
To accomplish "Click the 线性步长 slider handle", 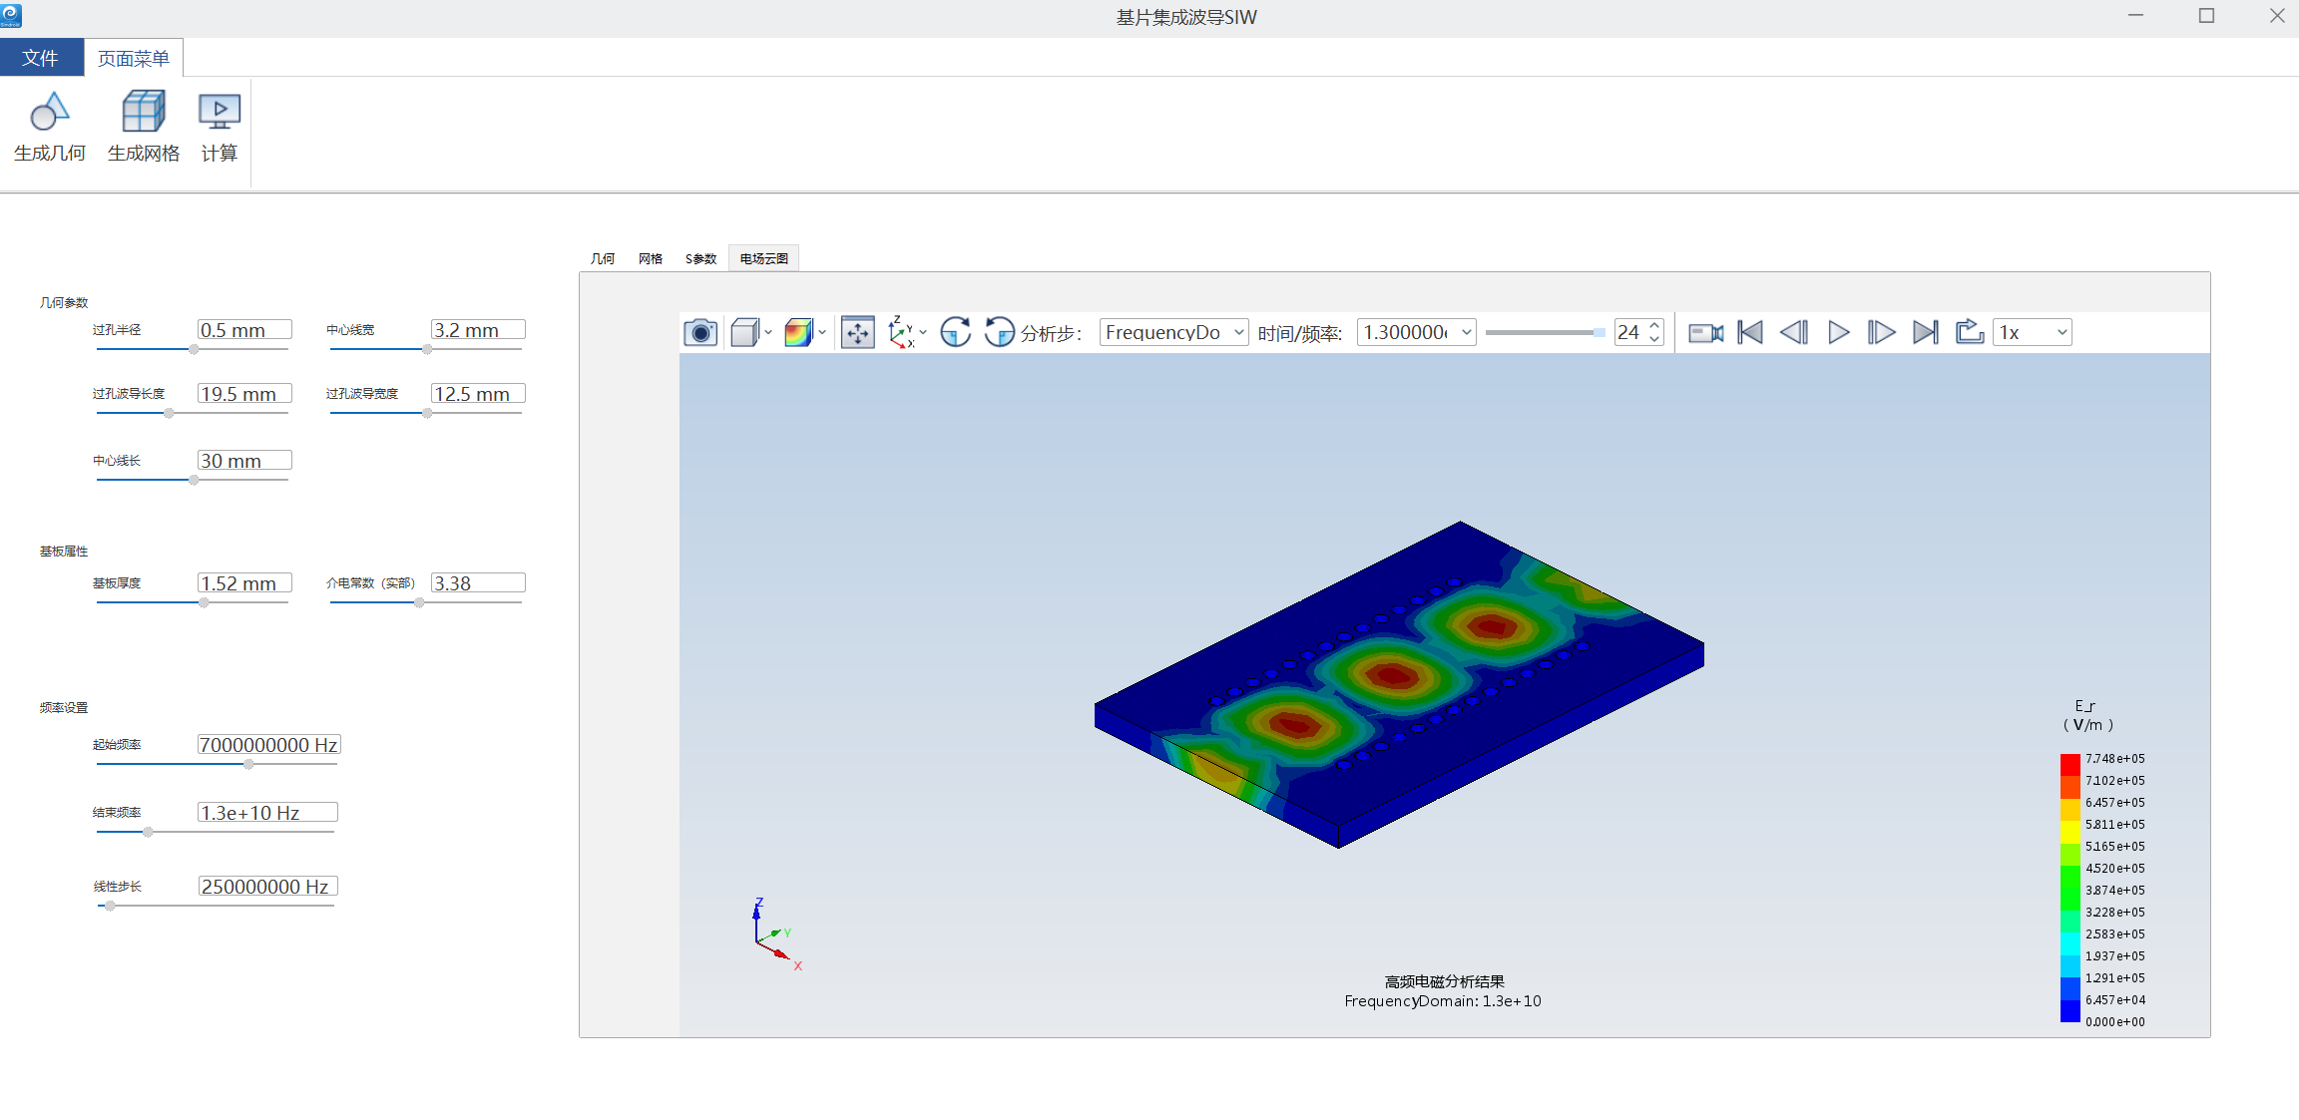I will tap(110, 906).
